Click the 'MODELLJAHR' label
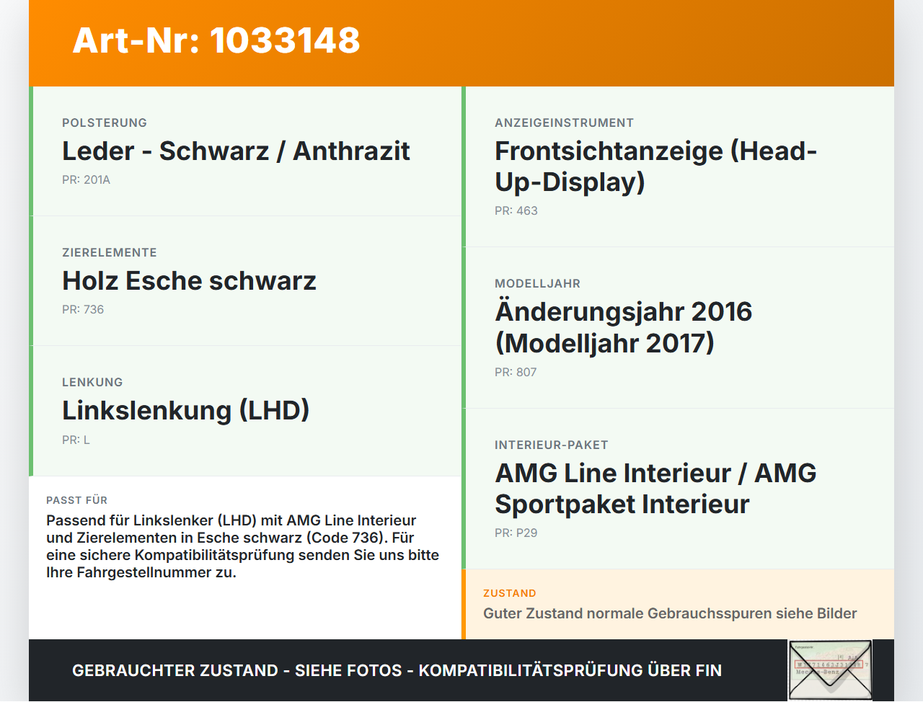Image resolution: width=923 pixels, height=702 pixels. click(537, 284)
